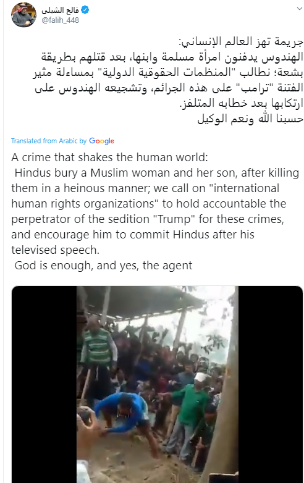Select the Arabic line جريمة تهز العالم الإنساني
Viewport: 304px width, 483px height.
click(x=241, y=42)
